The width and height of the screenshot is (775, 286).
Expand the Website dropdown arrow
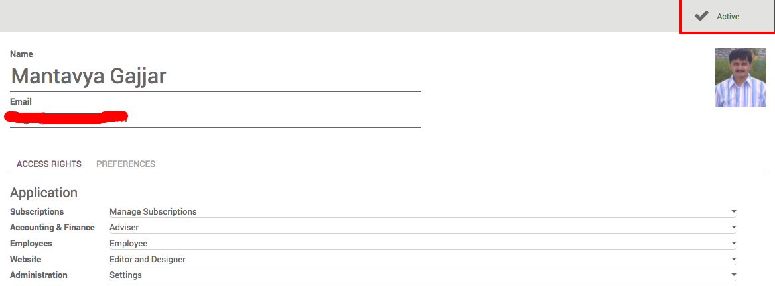pos(733,259)
